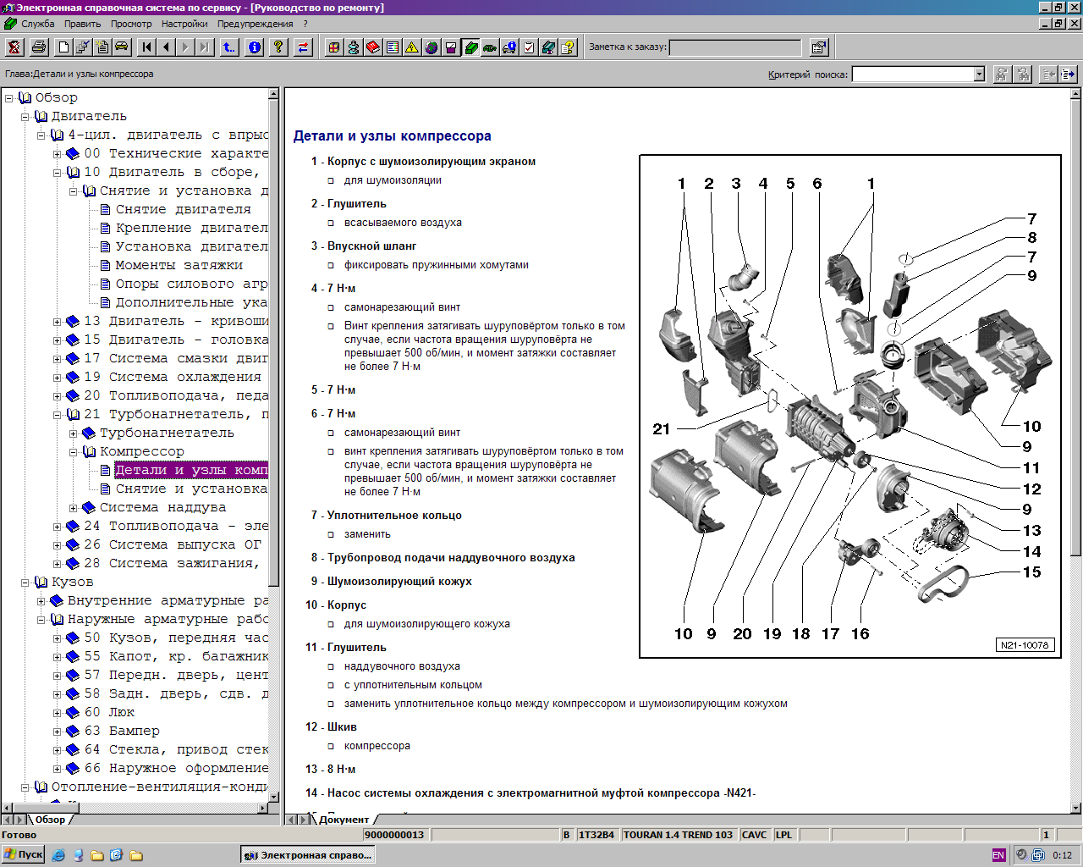Viewport: 1083px width, 867px height.
Task: Click the printer icon in the toolbar
Action: pyautogui.click(x=39, y=47)
